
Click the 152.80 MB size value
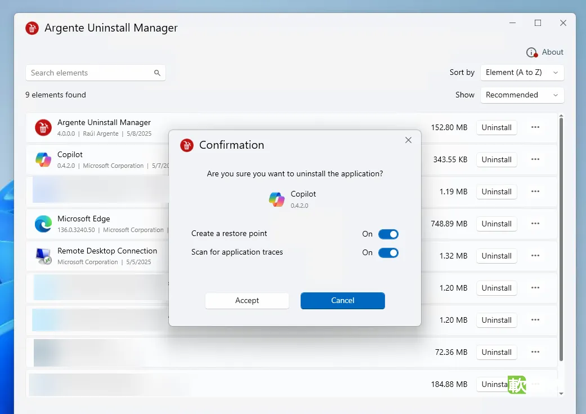449,127
